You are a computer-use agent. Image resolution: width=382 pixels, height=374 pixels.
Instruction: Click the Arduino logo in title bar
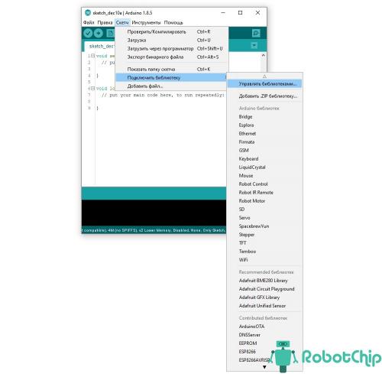click(88, 13)
